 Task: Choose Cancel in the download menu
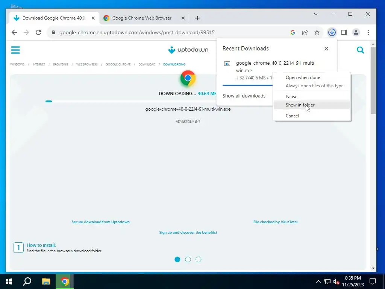point(312,116)
